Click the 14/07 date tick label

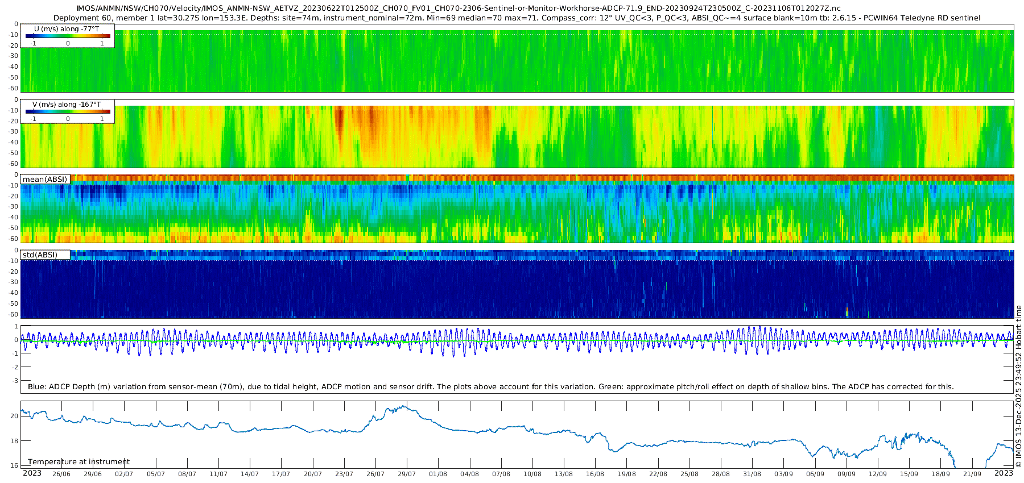249,474
